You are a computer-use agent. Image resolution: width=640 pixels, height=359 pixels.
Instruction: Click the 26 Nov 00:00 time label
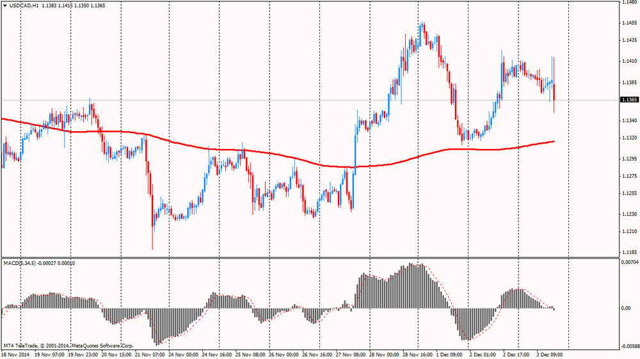(x=284, y=355)
